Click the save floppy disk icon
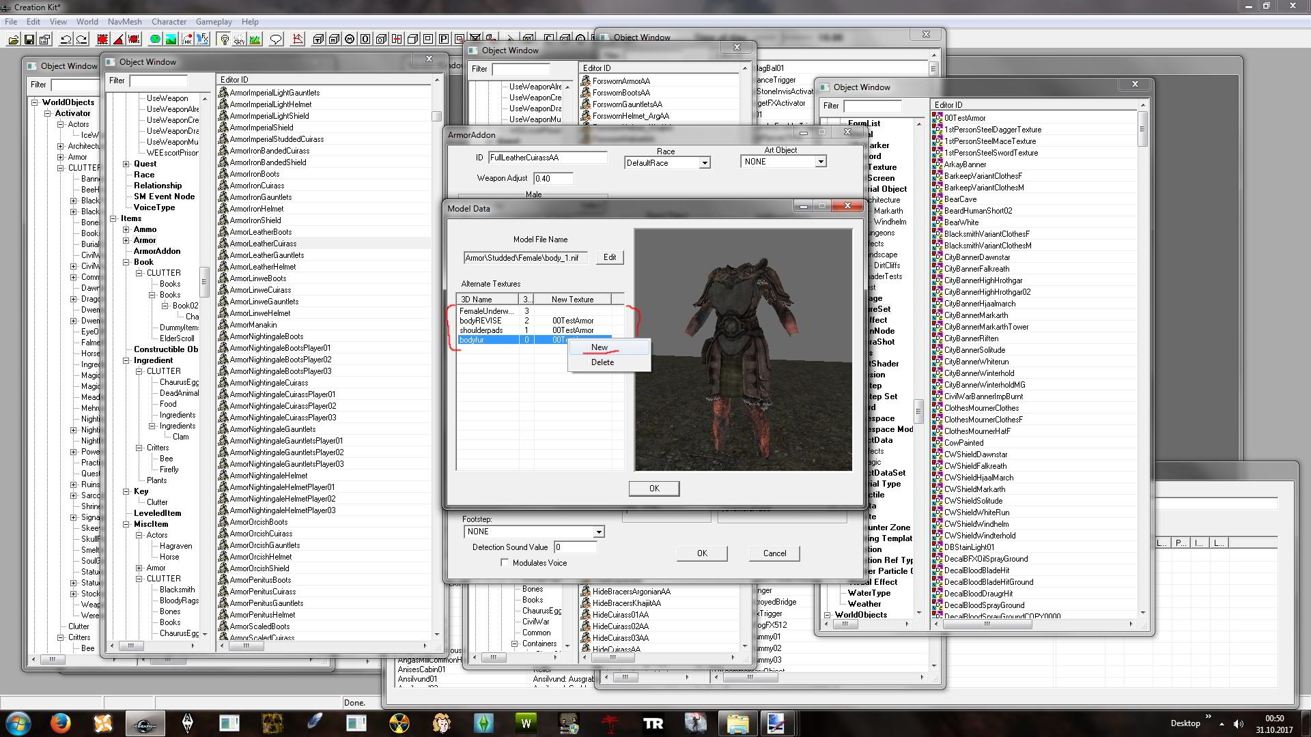The width and height of the screenshot is (1311, 737). [29, 40]
